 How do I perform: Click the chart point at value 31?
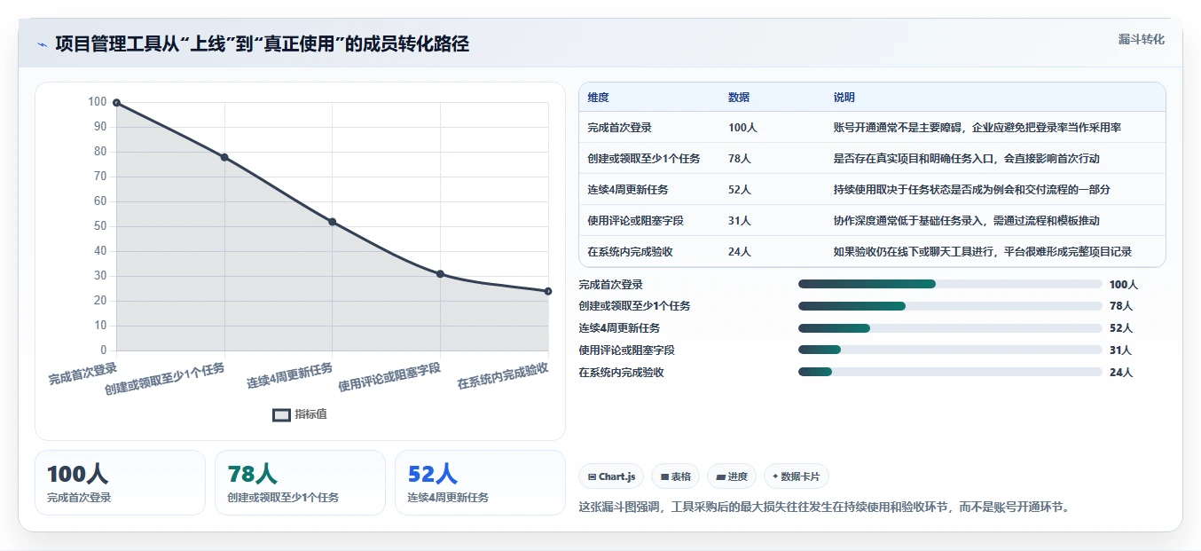tap(440, 274)
